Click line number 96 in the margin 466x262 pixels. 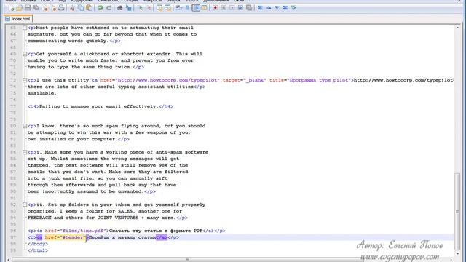pos(13,231)
